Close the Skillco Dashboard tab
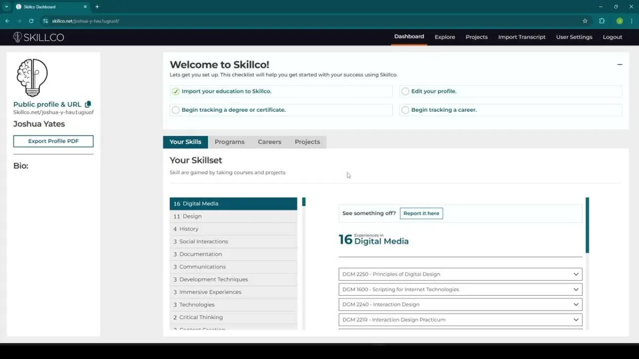The width and height of the screenshot is (639, 359). (85, 7)
